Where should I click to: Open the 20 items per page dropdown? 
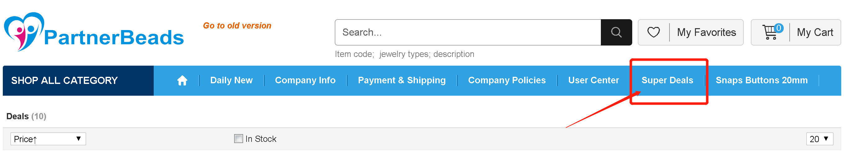(x=819, y=139)
